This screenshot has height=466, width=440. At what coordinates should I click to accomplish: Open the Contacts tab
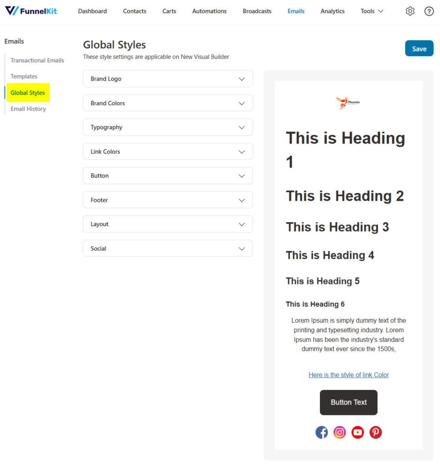click(x=135, y=11)
